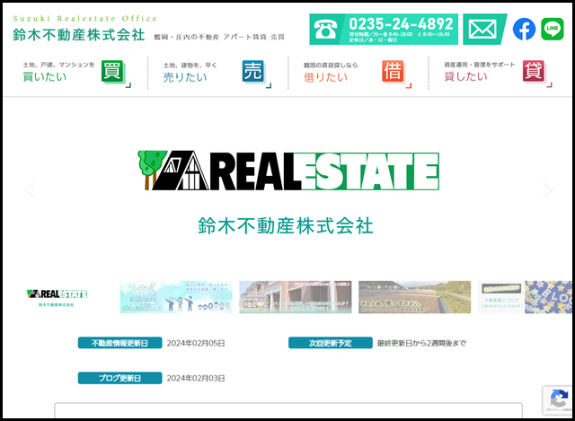Click the phone number 0235-24-4892

(x=402, y=24)
